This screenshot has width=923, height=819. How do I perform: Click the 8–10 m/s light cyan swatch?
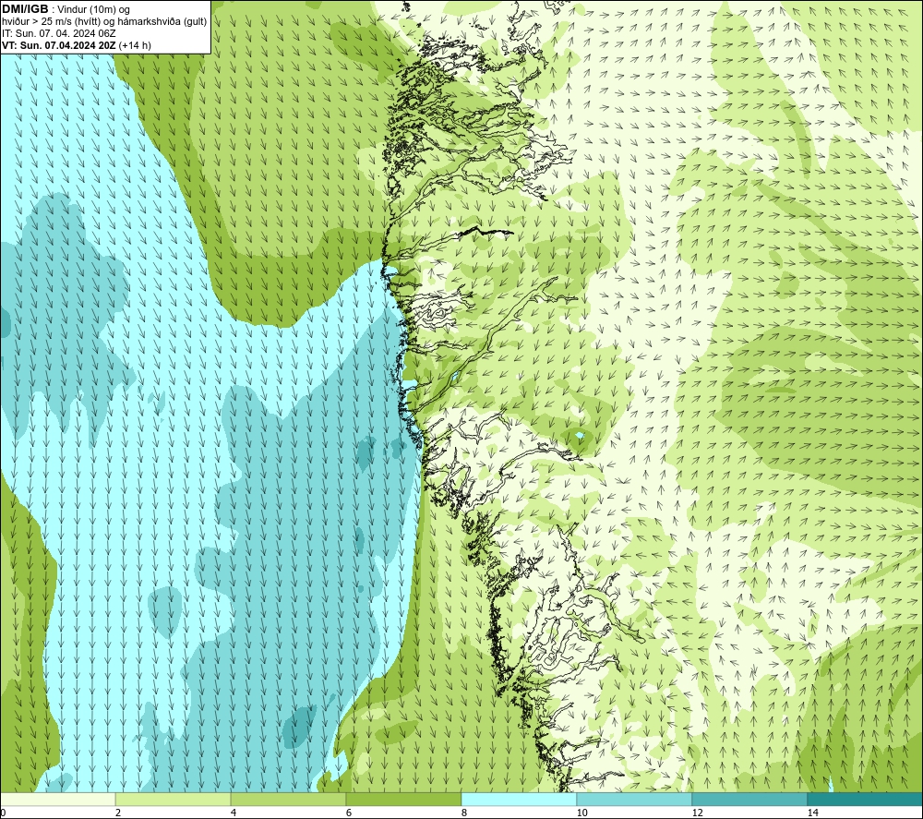(x=519, y=800)
